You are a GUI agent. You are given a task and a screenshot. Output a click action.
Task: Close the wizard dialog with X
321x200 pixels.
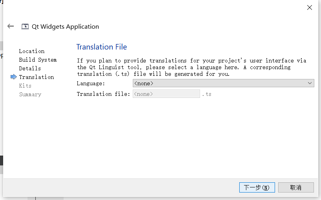pyautogui.click(x=310, y=7)
